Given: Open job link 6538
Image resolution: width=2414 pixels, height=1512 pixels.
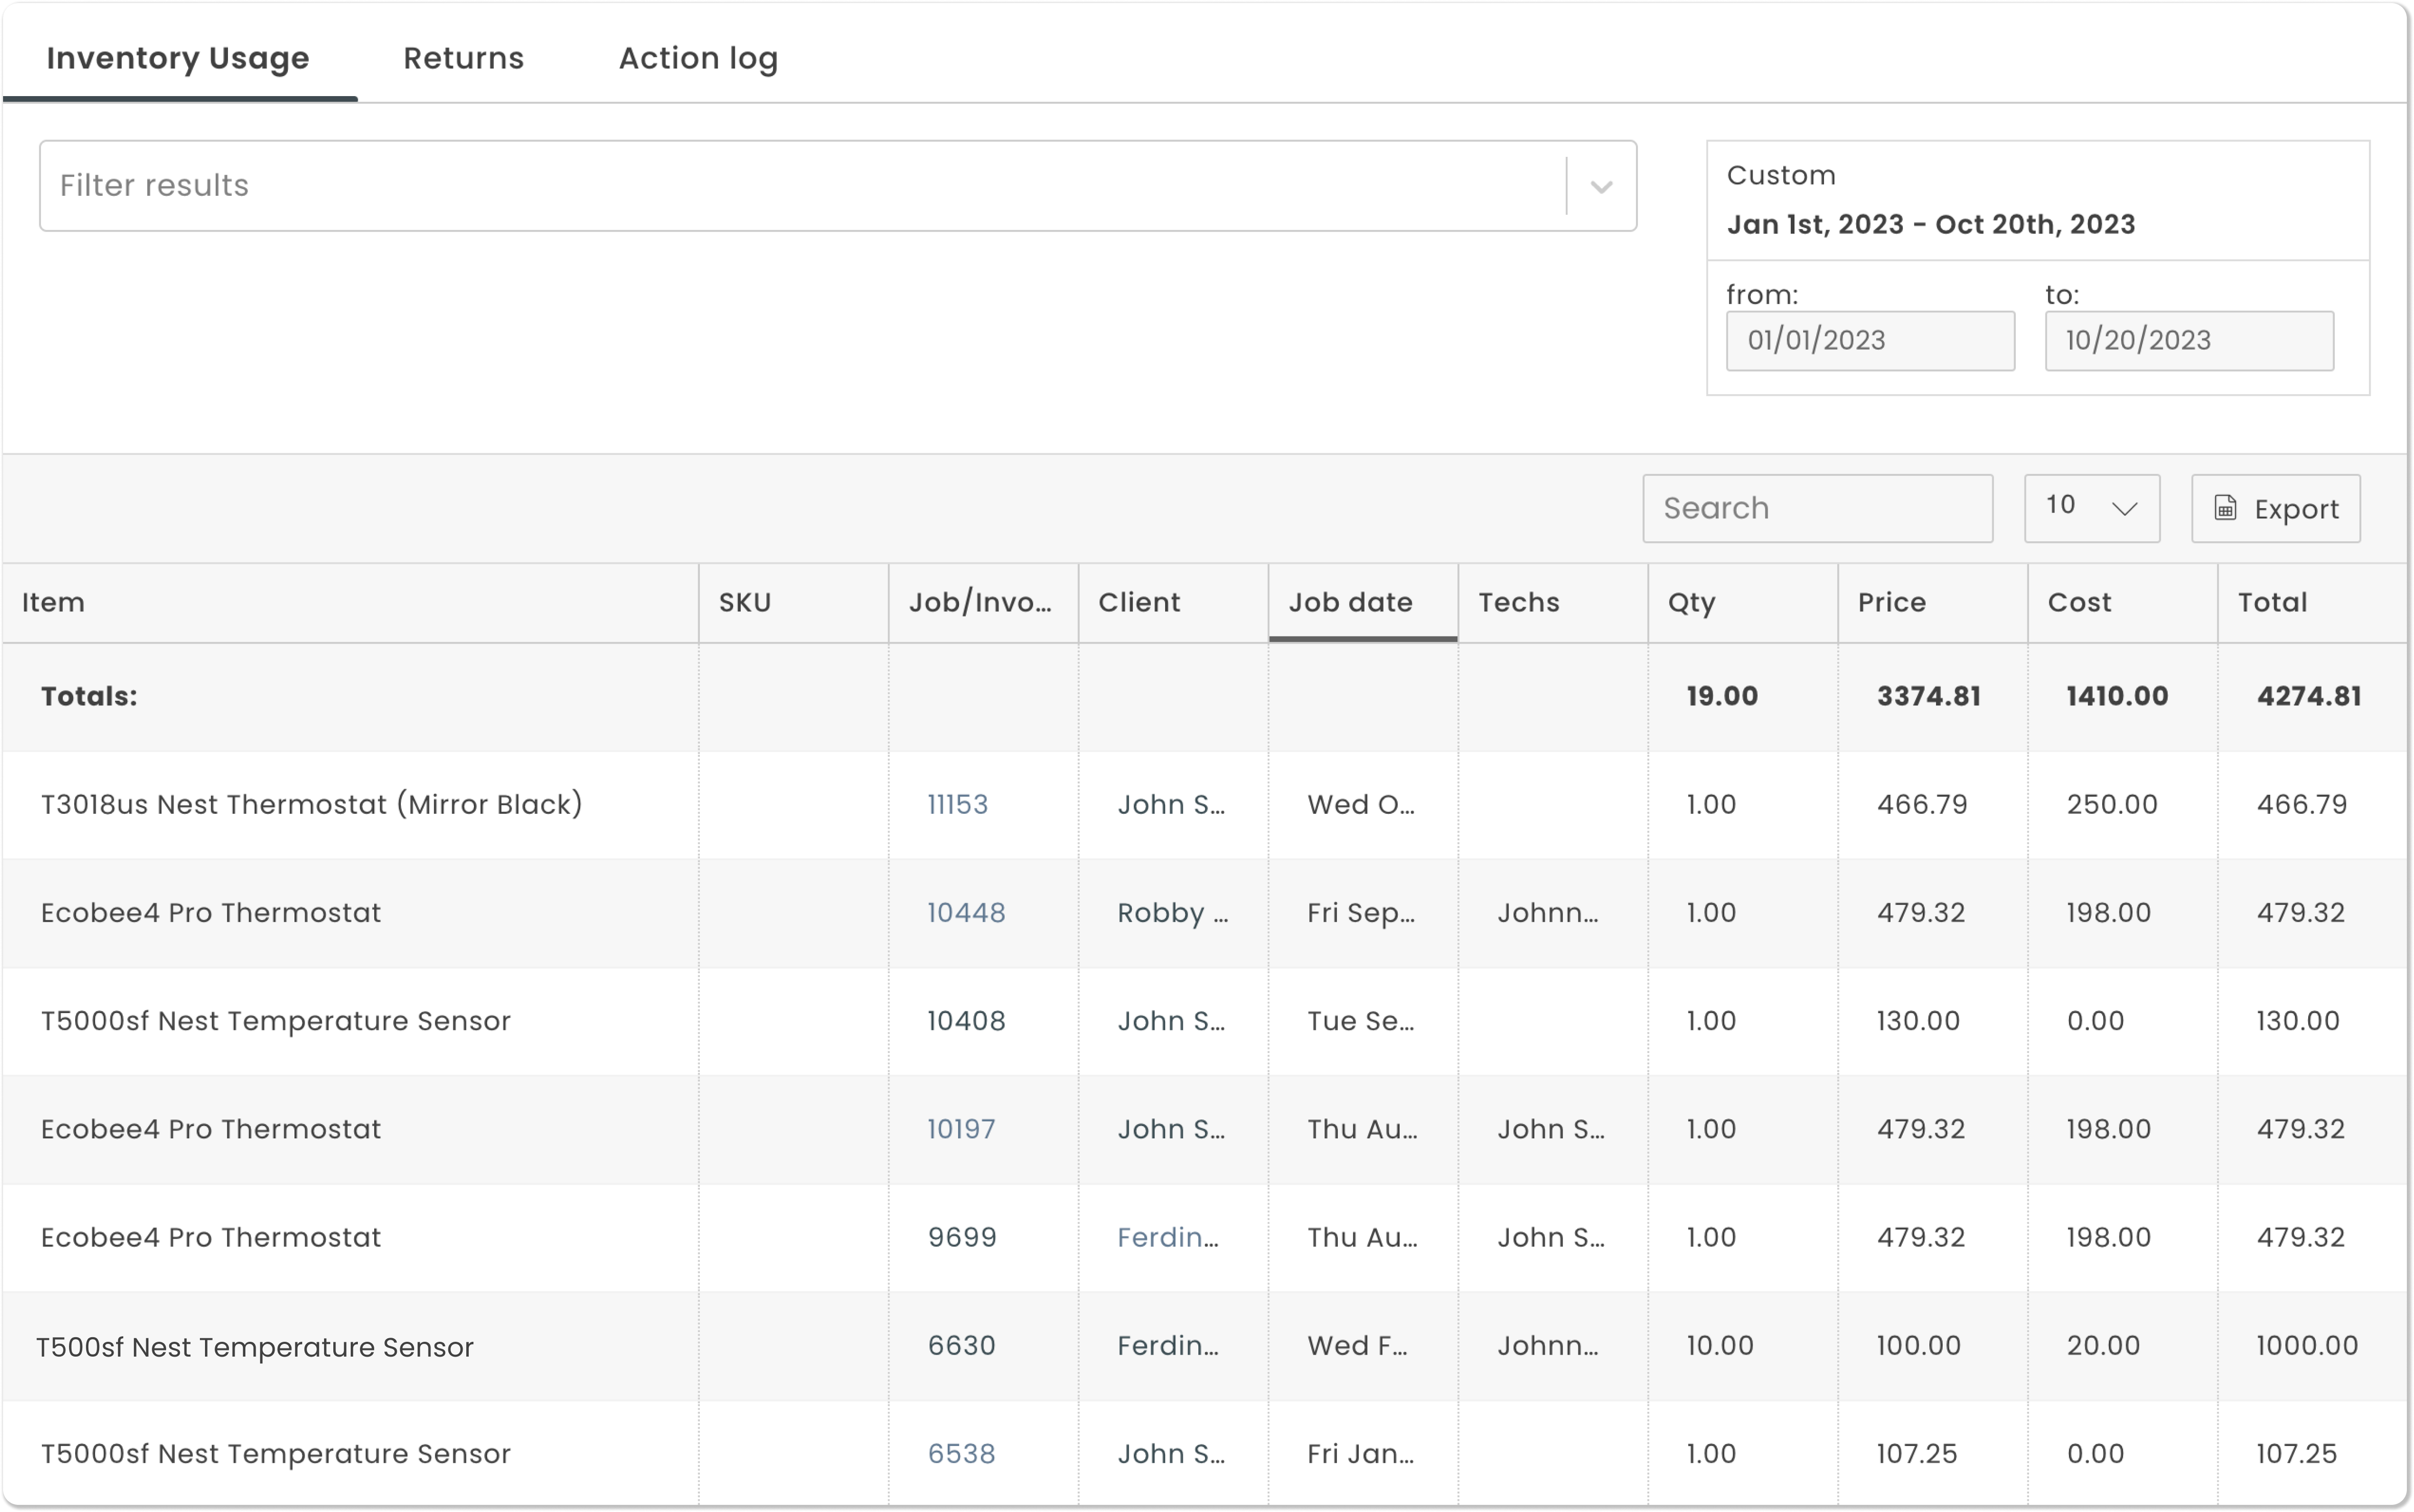Looking at the screenshot, I should pyautogui.click(x=961, y=1454).
